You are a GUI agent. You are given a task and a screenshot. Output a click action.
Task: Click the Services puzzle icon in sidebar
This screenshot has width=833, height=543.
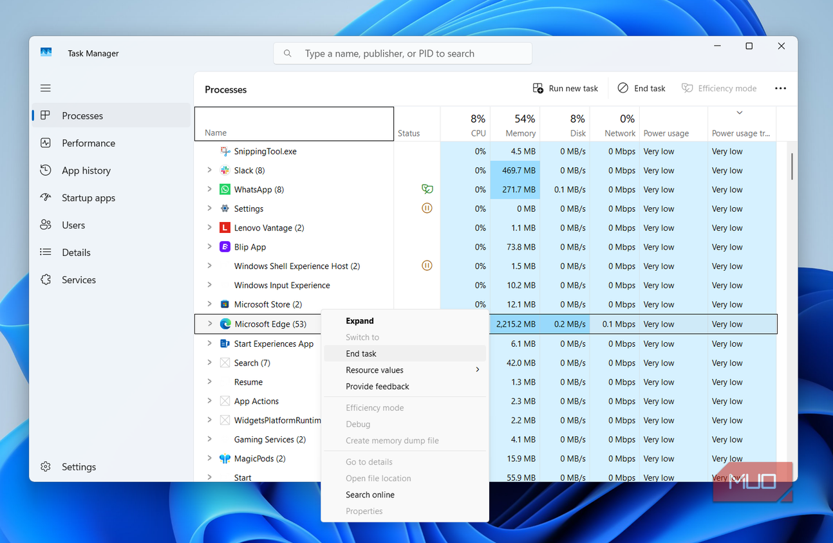[x=45, y=279]
